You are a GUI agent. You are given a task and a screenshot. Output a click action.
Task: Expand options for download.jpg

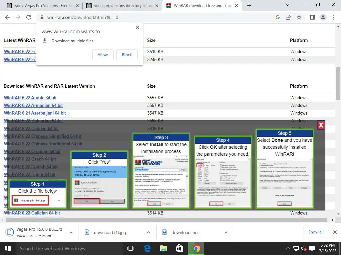[x=226, y=232]
